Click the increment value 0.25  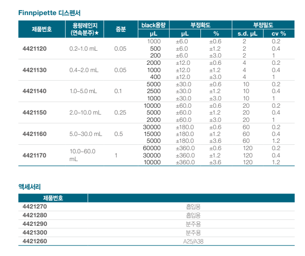point(120,113)
